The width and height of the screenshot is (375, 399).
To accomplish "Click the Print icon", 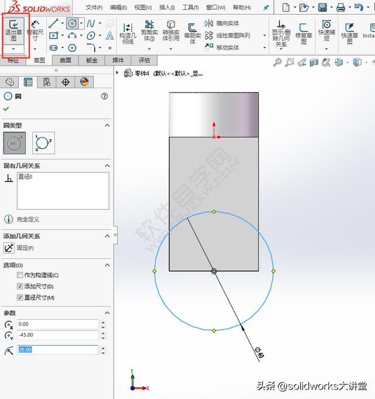I will (x=340, y=7).
